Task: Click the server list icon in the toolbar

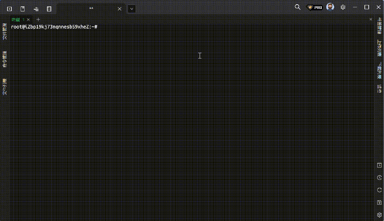Action: pos(49,9)
